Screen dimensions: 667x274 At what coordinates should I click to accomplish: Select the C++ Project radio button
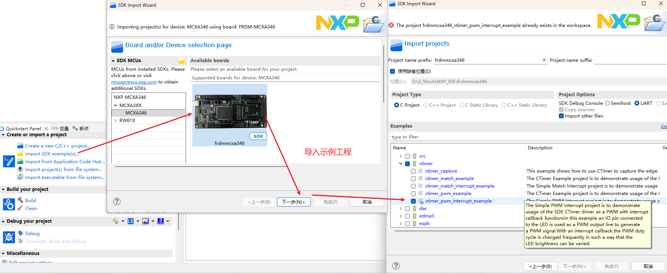(x=426, y=105)
